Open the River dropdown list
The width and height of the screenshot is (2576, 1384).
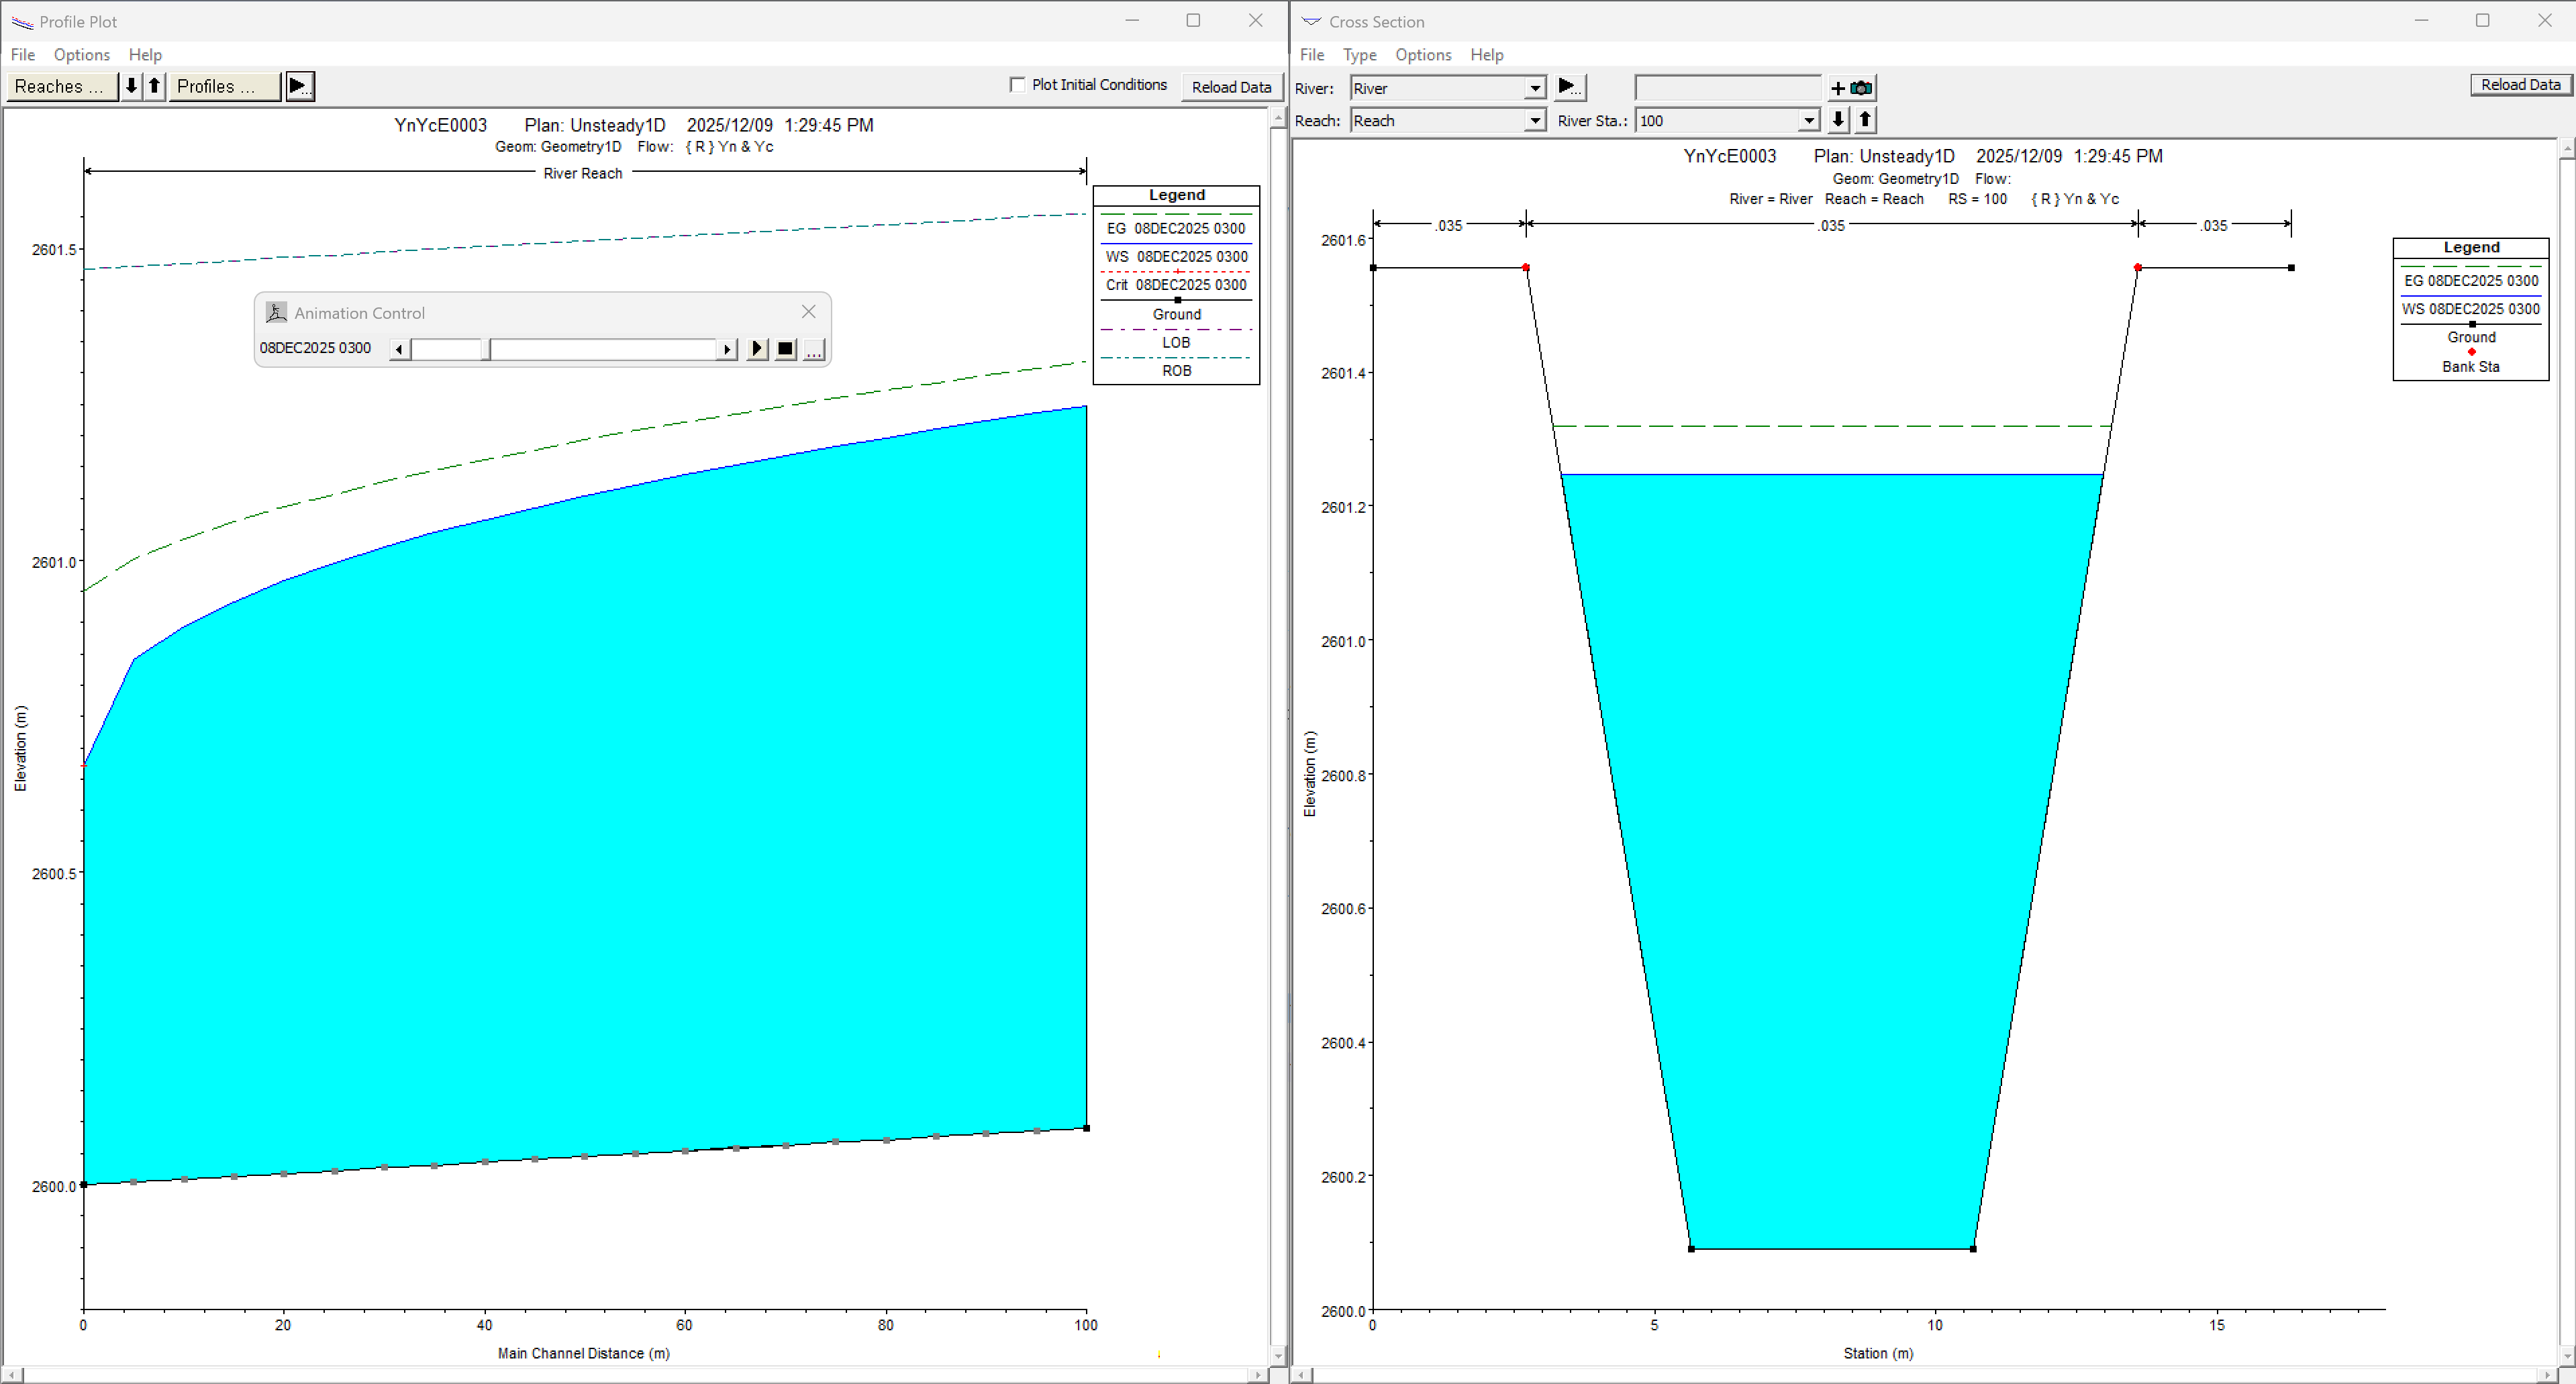click(x=1535, y=88)
